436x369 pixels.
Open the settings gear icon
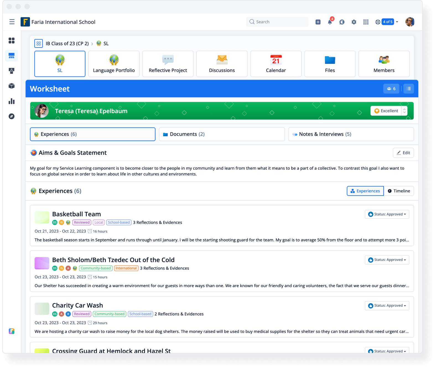click(x=354, y=22)
